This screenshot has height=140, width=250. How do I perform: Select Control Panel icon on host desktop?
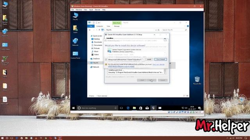pos(5,46)
